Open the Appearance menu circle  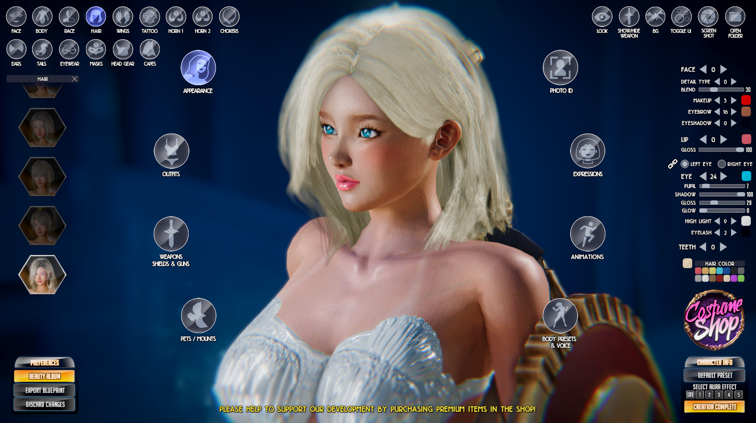click(198, 68)
